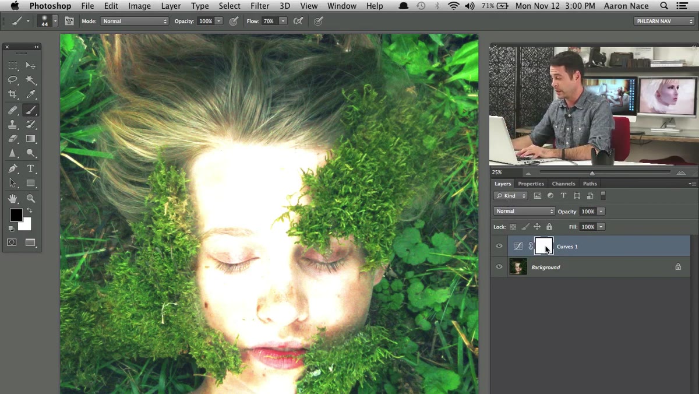Filter layers by smart objects

(590, 196)
